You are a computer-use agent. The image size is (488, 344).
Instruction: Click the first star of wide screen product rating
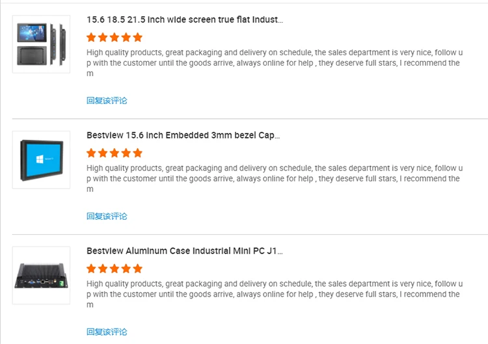point(92,38)
